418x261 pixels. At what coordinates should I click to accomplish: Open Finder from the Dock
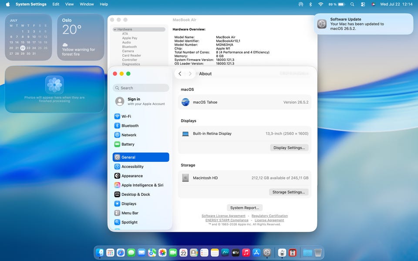coord(100,252)
